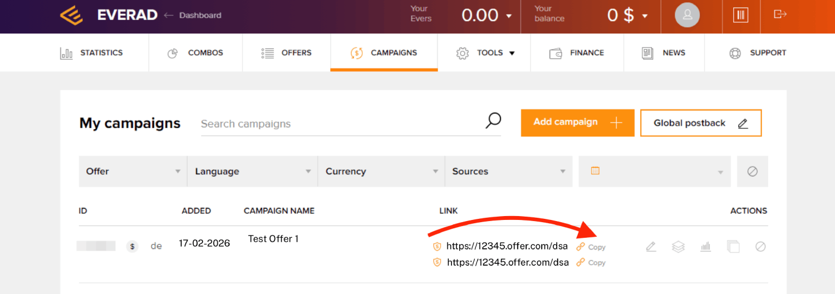Click the reset filters circle-slash button
The width and height of the screenshot is (835, 294).
click(753, 171)
